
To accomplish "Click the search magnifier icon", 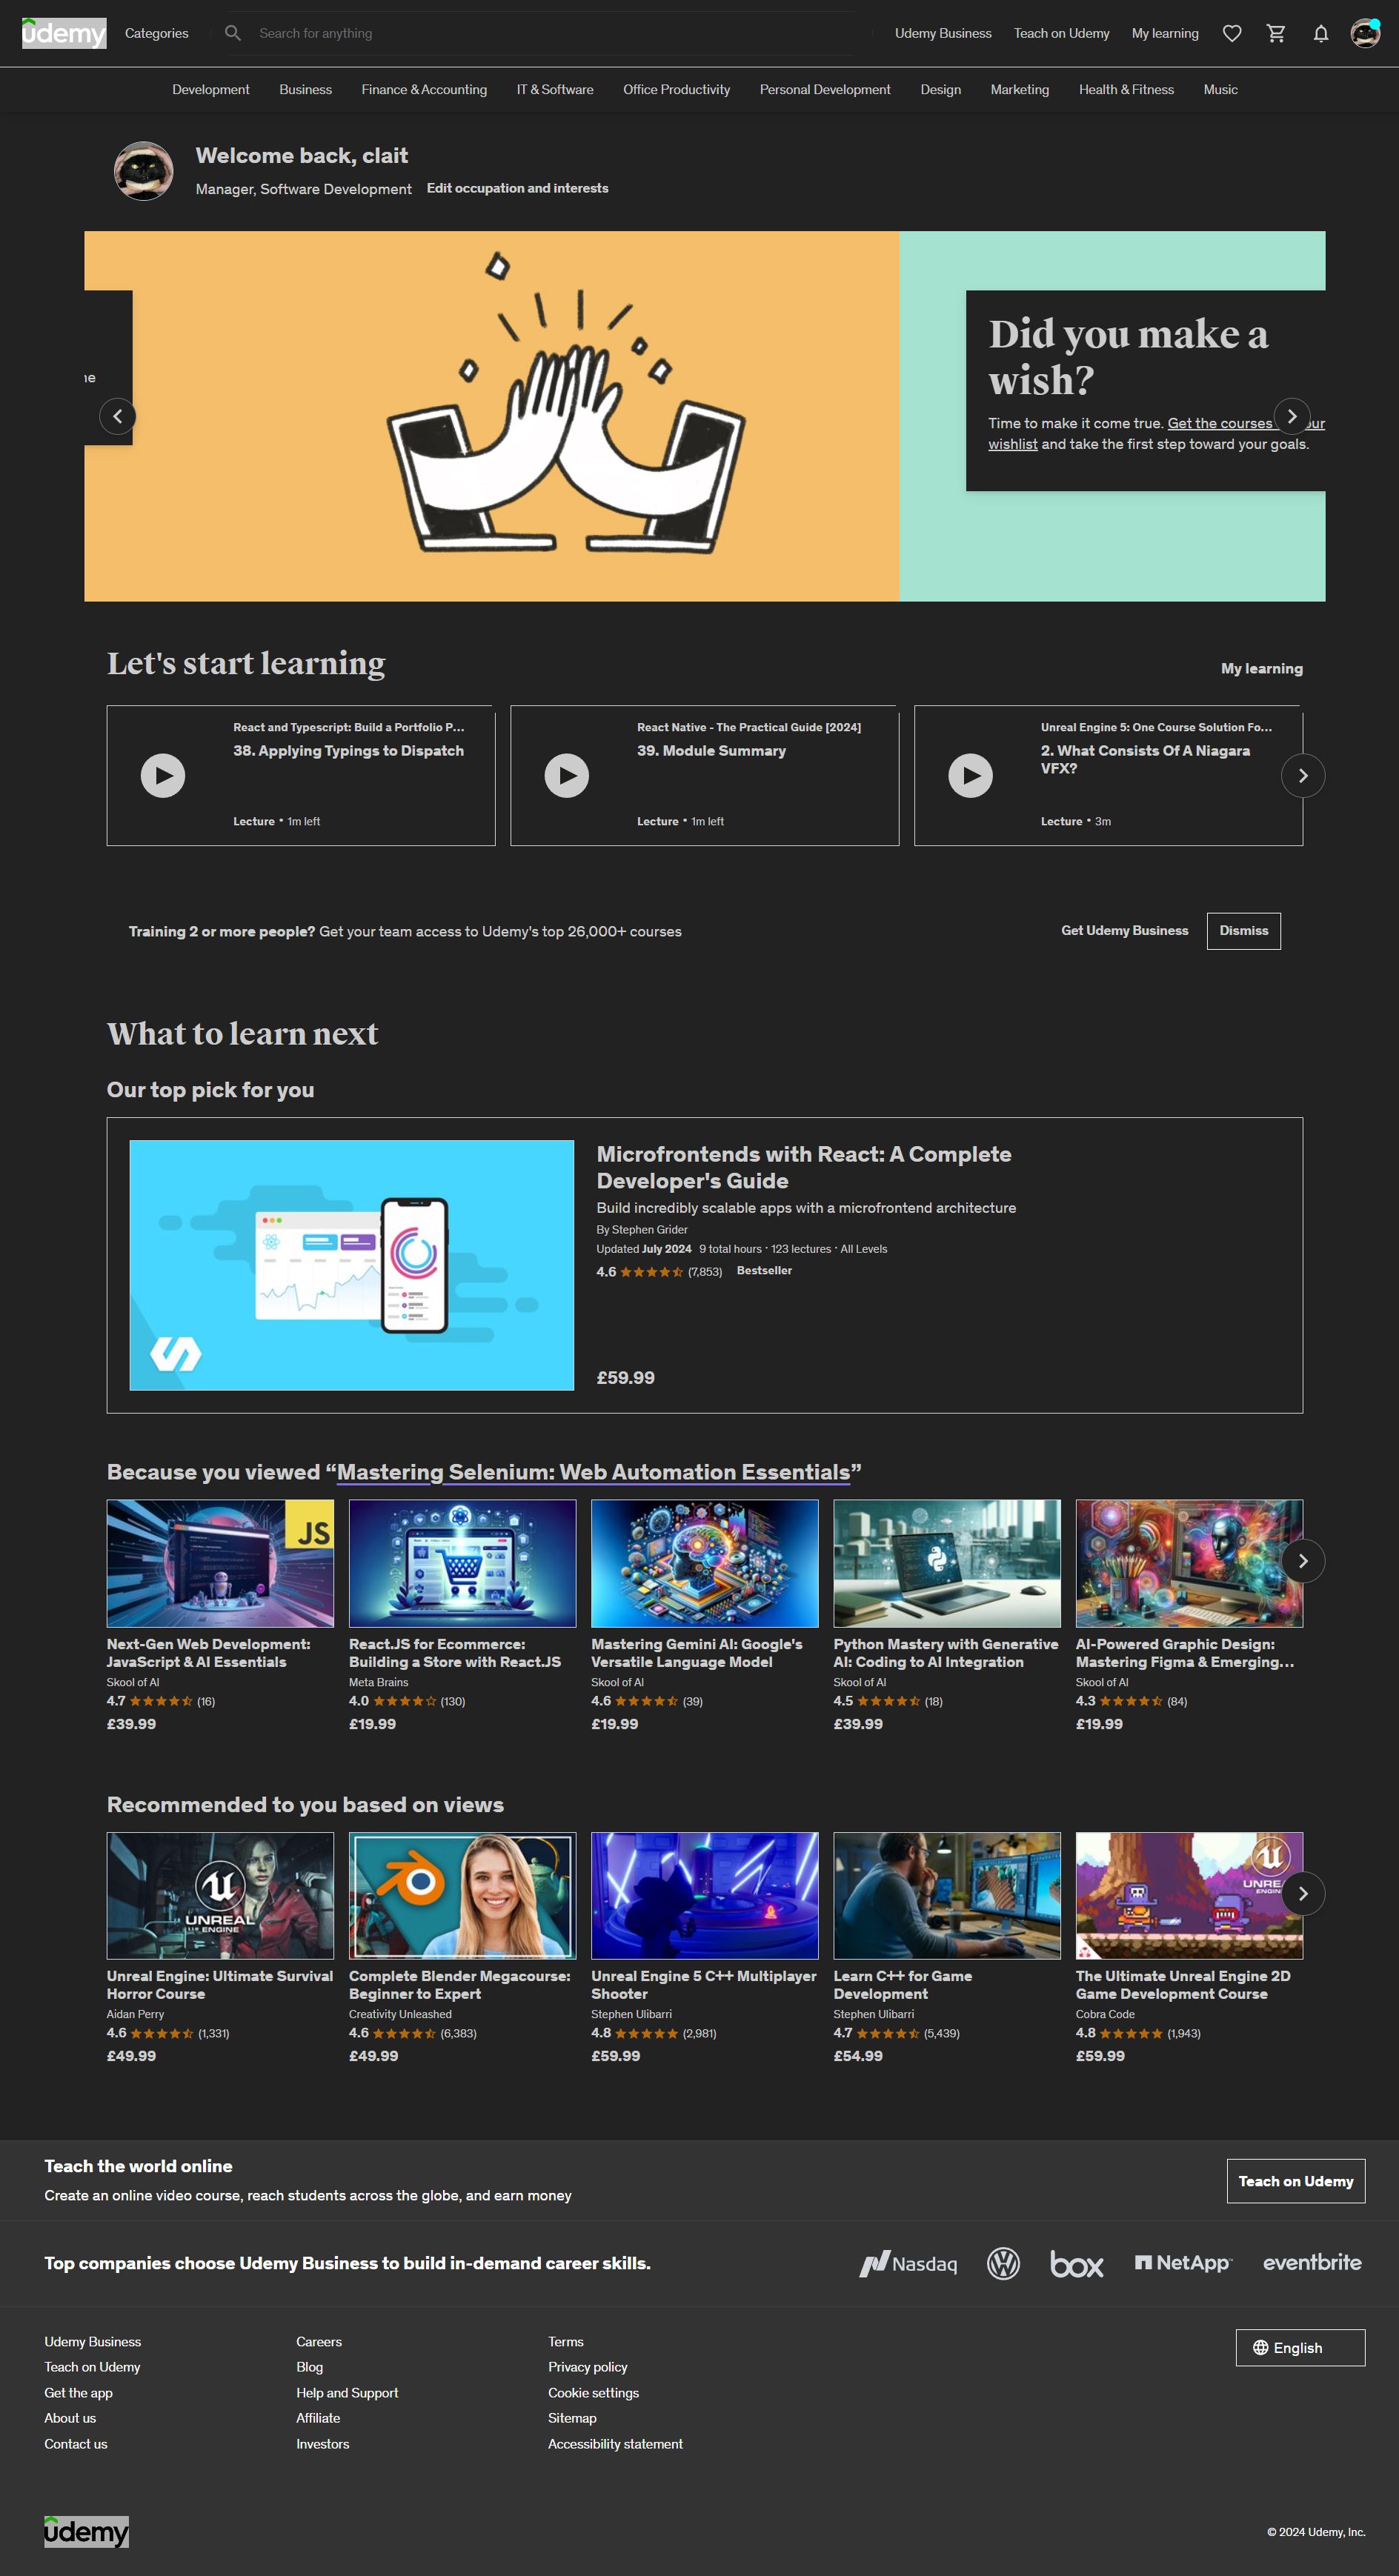I will pyautogui.click(x=233, y=33).
